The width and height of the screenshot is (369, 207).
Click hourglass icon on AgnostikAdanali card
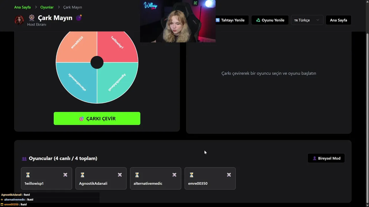pos(82,175)
